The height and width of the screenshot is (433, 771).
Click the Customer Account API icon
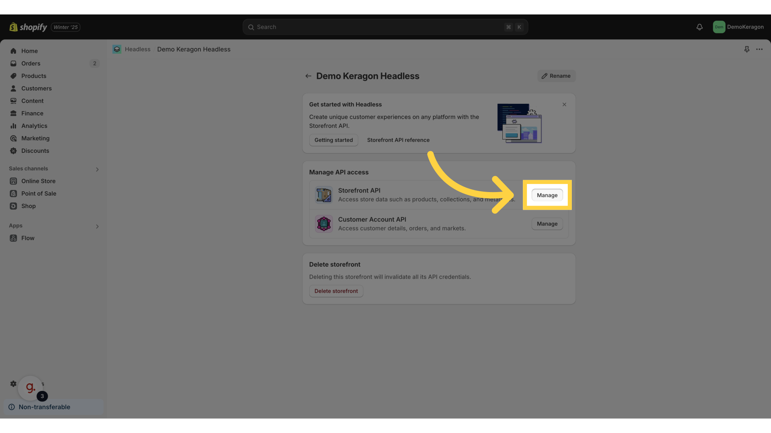pos(324,224)
